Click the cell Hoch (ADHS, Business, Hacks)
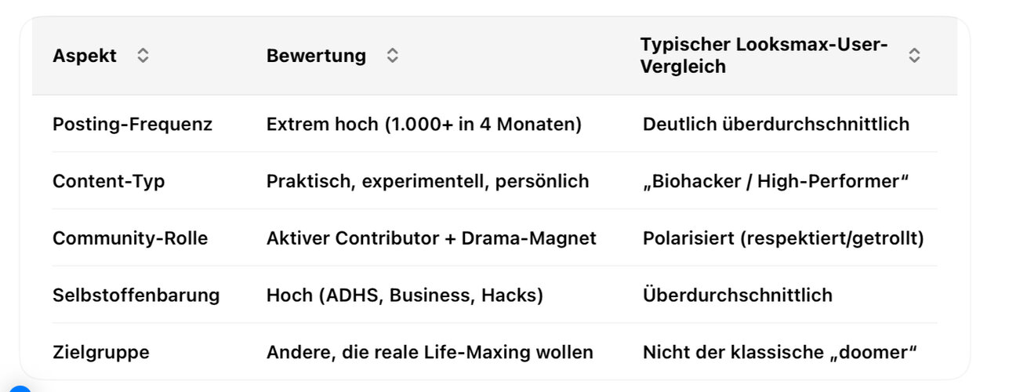Screen dimensions: 1016x392 405,296
